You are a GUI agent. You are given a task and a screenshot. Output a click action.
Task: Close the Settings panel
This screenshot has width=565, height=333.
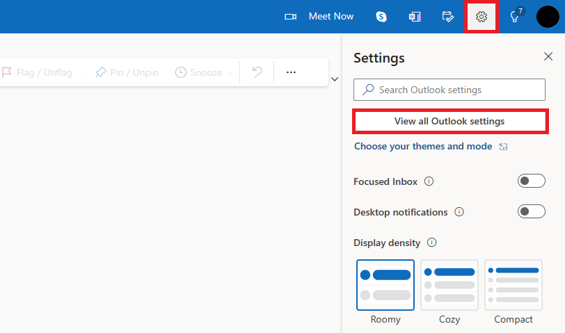pos(548,56)
